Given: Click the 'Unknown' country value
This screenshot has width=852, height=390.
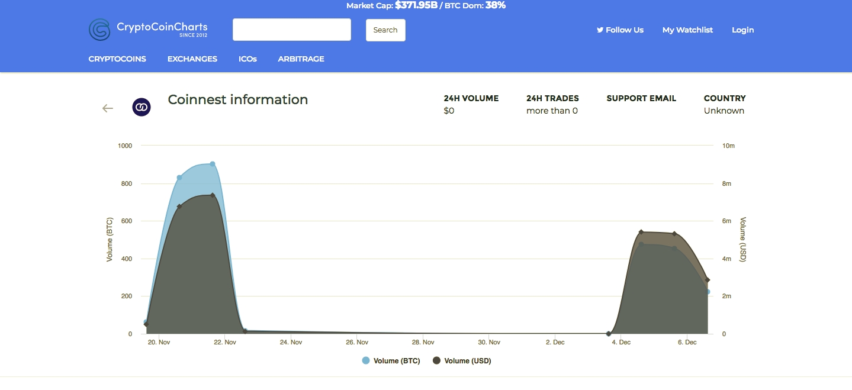Looking at the screenshot, I should (724, 111).
